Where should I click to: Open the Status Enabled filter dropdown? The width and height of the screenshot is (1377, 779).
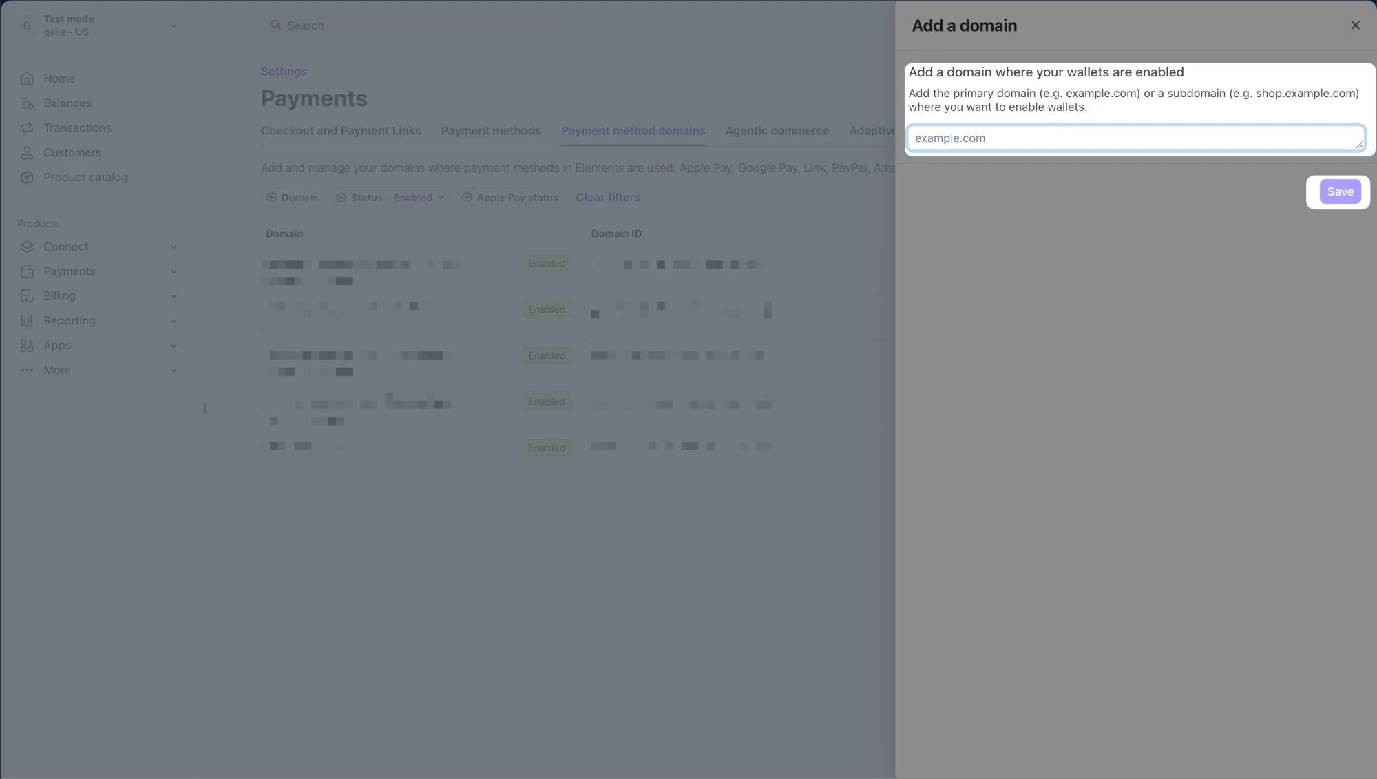tap(419, 198)
